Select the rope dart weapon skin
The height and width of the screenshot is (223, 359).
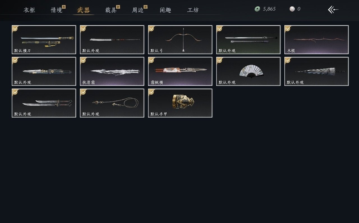[112, 103]
